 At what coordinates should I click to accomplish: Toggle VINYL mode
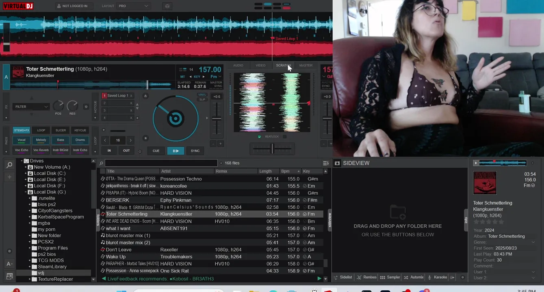(x=202, y=95)
